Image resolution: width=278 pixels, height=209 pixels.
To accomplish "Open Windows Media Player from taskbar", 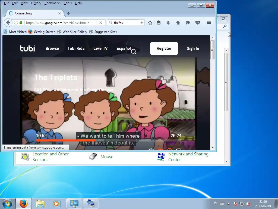I will (x=57, y=204).
